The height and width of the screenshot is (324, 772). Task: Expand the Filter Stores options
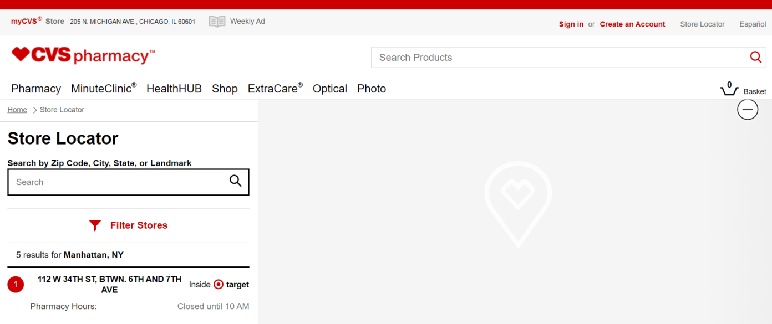pyautogui.click(x=139, y=225)
